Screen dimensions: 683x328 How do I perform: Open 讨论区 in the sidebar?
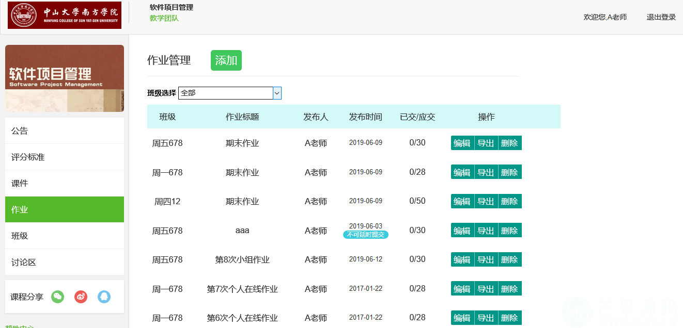point(65,263)
